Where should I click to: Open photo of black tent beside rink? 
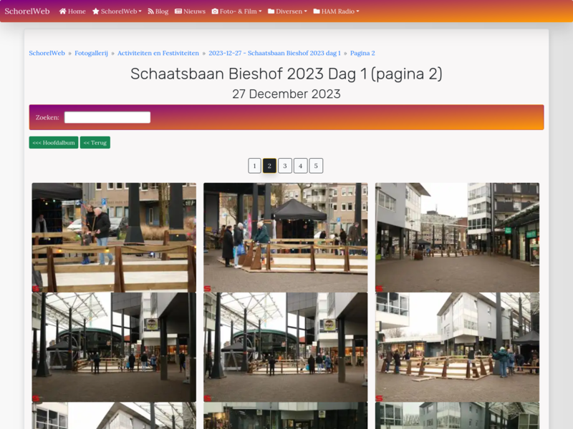[x=285, y=237]
